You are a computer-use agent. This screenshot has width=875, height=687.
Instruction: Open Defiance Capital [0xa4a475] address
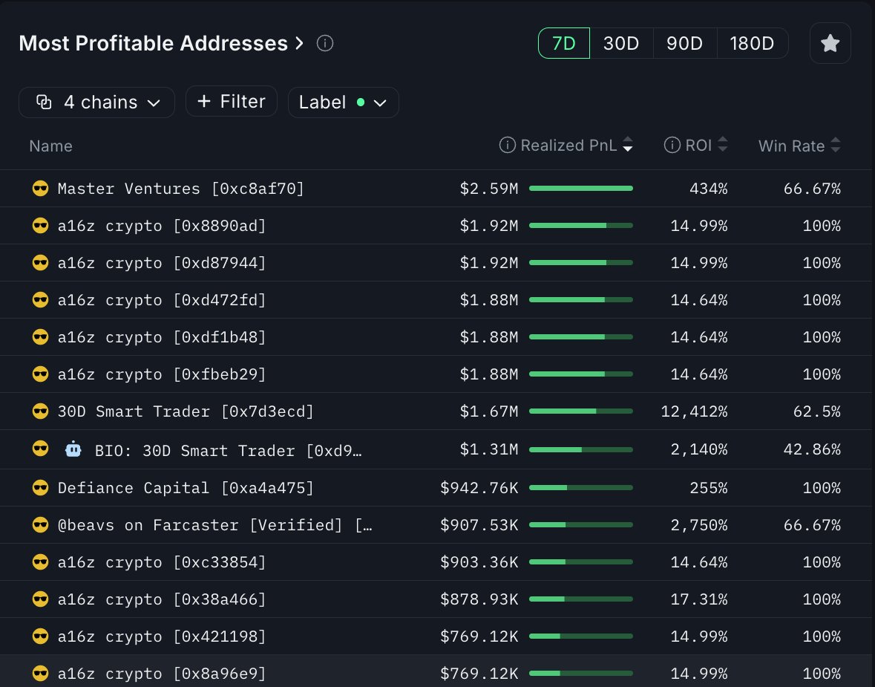pyautogui.click(x=186, y=488)
